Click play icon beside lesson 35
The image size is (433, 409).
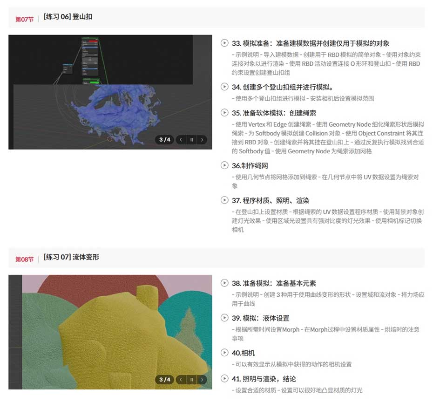tap(224, 113)
